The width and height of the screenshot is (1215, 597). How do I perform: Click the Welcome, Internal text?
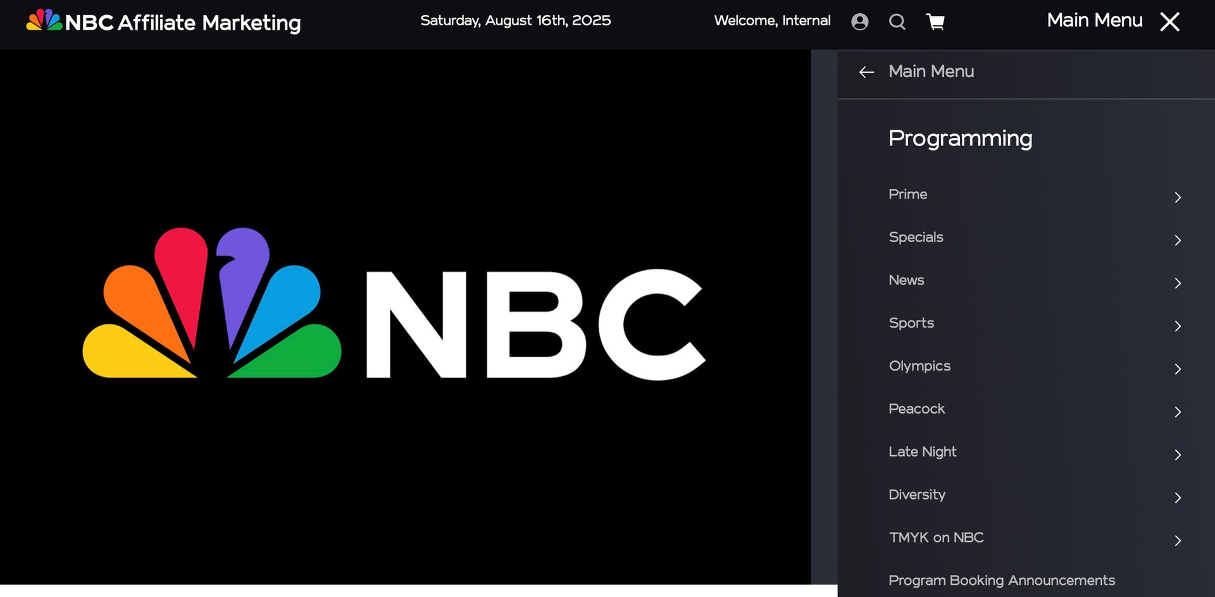pyautogui.click(x=772, y=21)
